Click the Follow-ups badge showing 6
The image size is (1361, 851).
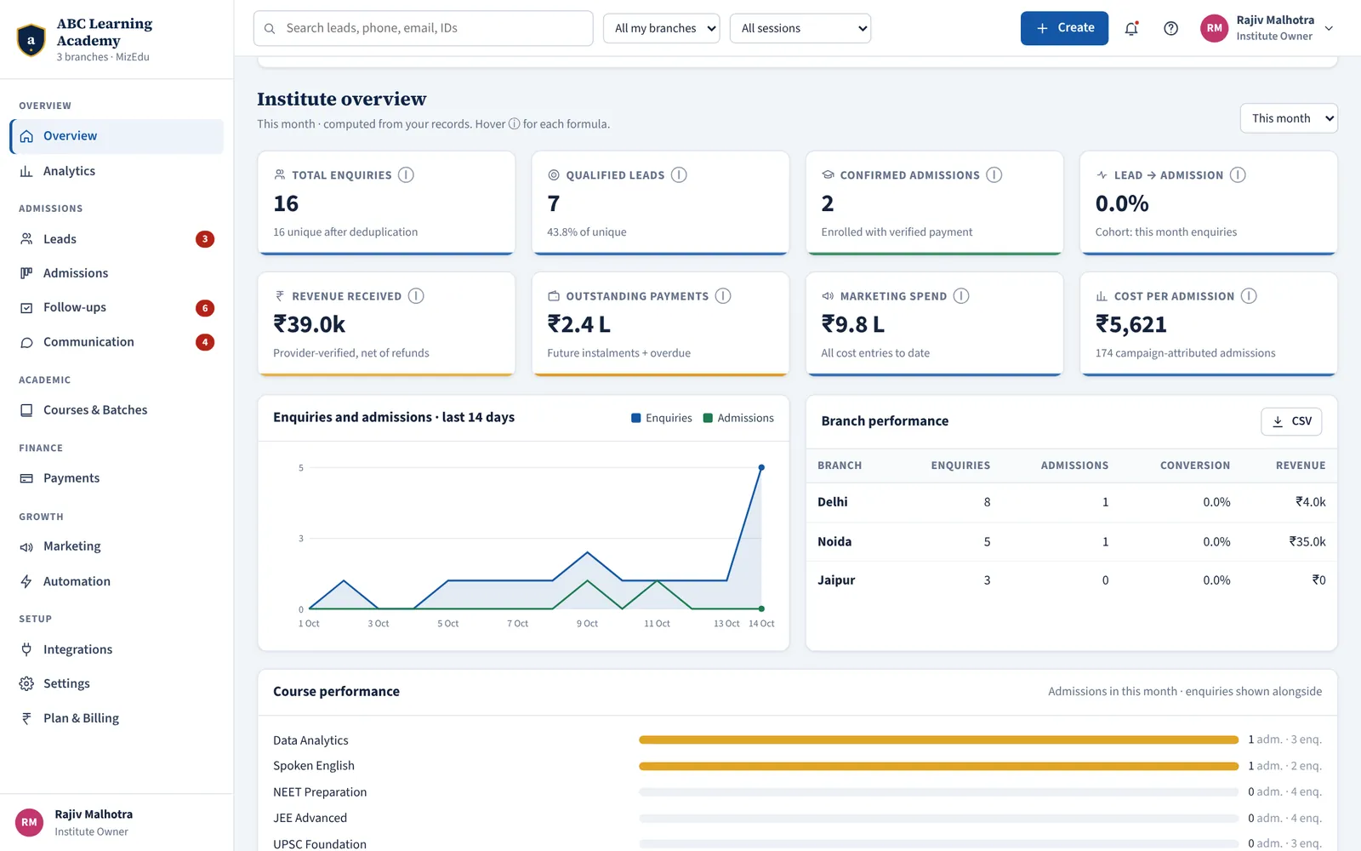205,308
